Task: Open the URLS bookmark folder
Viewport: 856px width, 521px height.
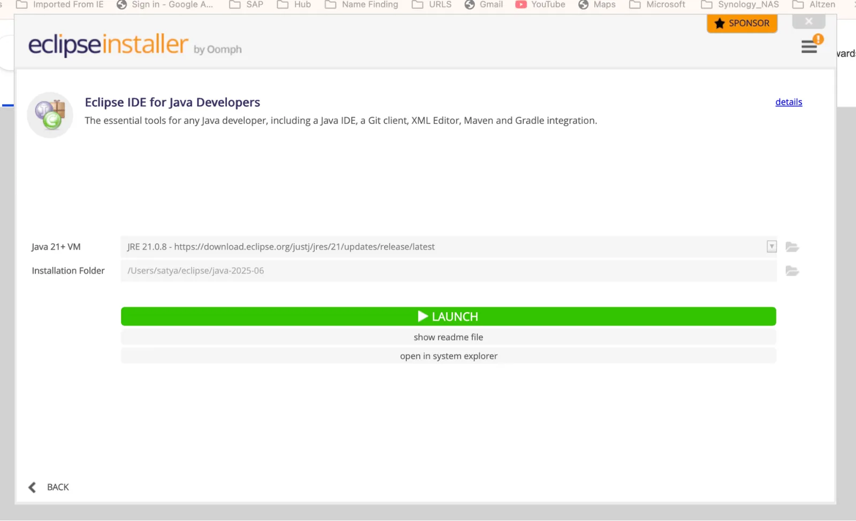Action: coord(432,4)
